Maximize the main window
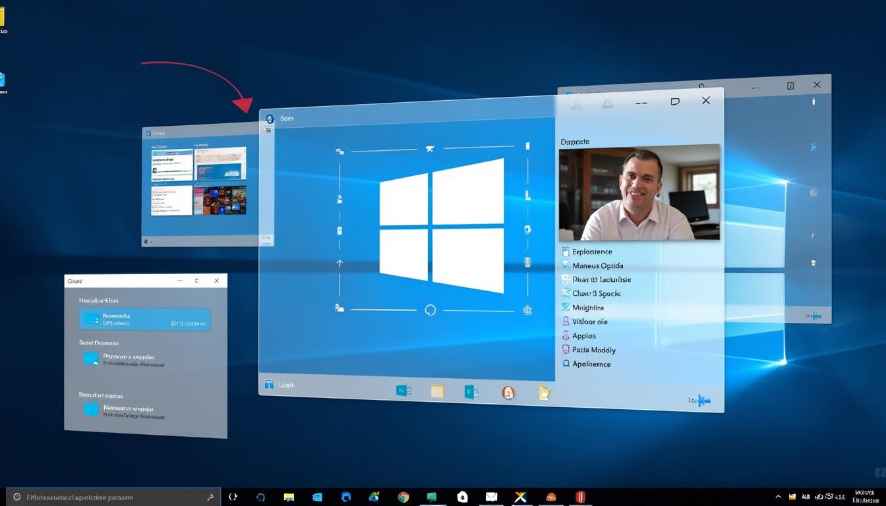This screenshot has height=506, width=886. [x=674, y=101]
